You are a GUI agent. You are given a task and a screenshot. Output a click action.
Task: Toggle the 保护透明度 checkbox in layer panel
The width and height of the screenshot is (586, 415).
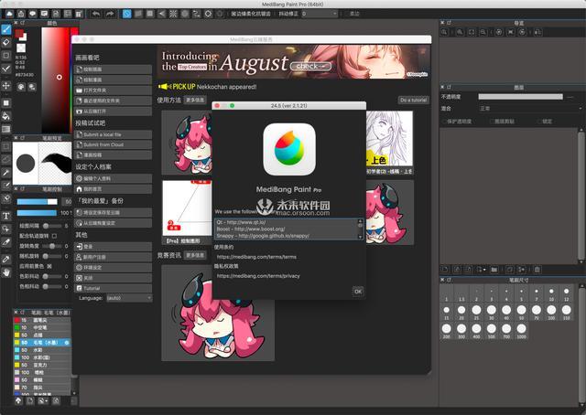(445, 122)
